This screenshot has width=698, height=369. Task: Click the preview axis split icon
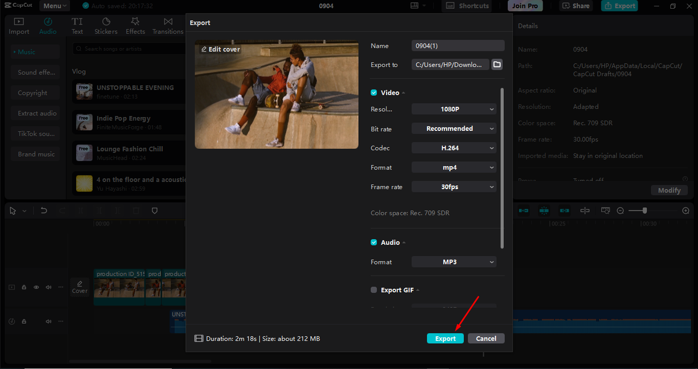point(585,210)
